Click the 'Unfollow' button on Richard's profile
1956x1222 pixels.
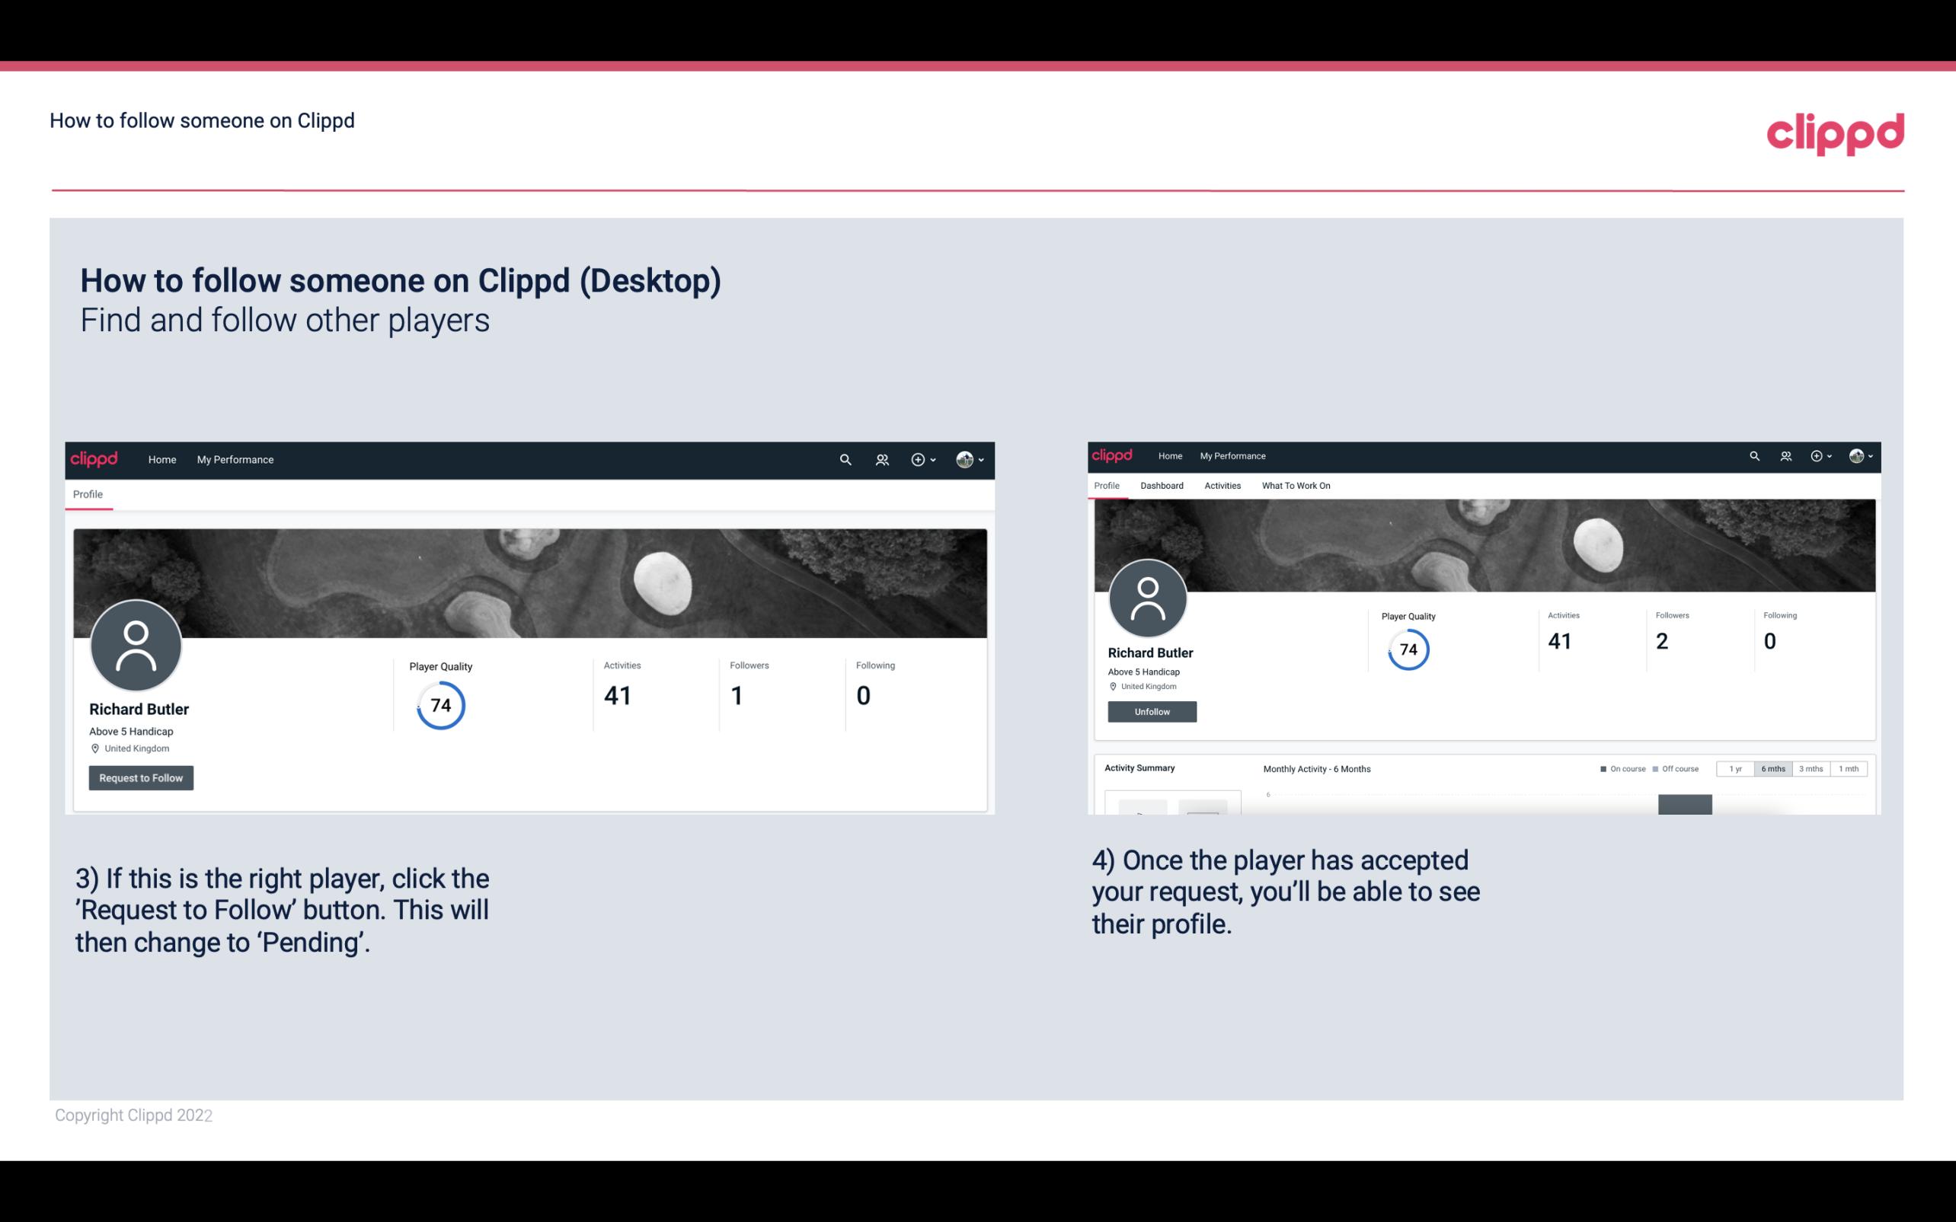tap(1150, 711)
